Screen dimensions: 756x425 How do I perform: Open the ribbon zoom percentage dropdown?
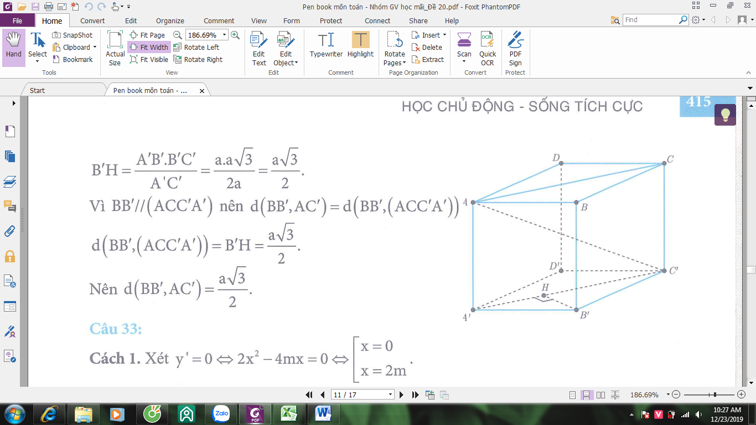(x=225, y=35)
